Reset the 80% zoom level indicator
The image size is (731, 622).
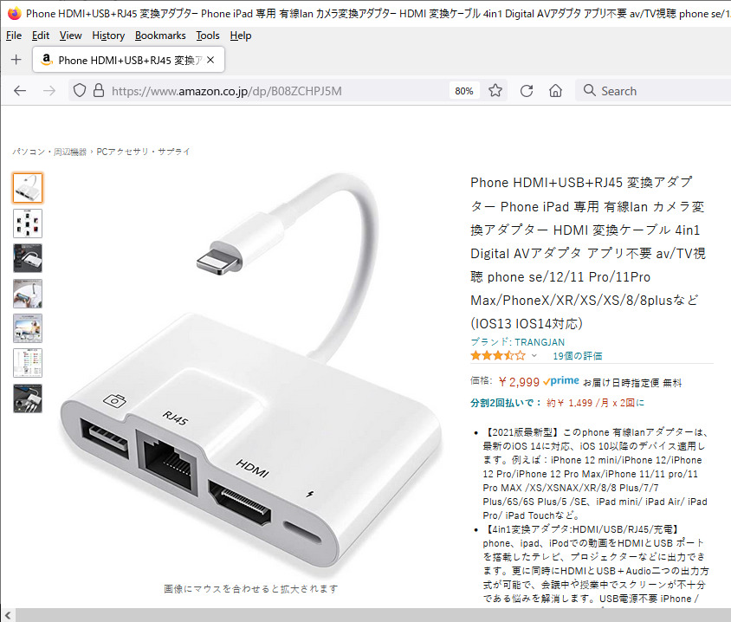464,91
